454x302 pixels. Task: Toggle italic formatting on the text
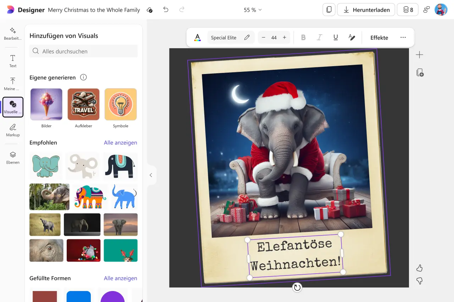click(319, 37)
